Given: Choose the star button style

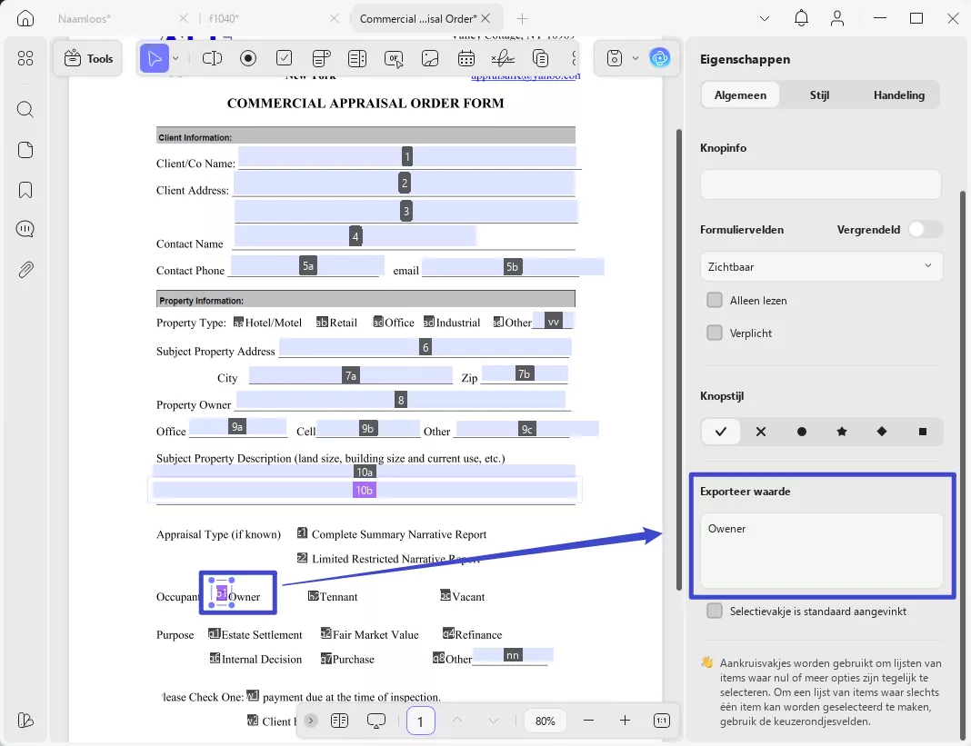Looking at the screenshot, I should (x=842, y=432).
